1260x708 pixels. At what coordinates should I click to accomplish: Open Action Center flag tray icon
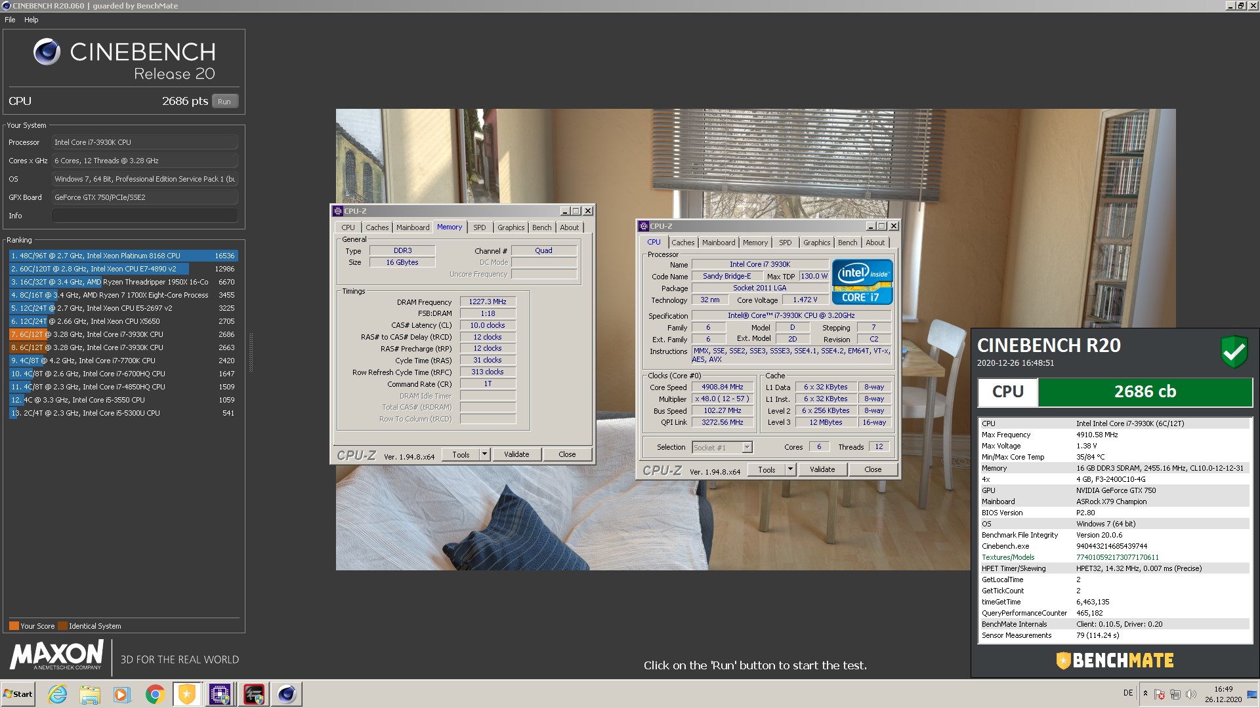click(x=1160, y=694)
